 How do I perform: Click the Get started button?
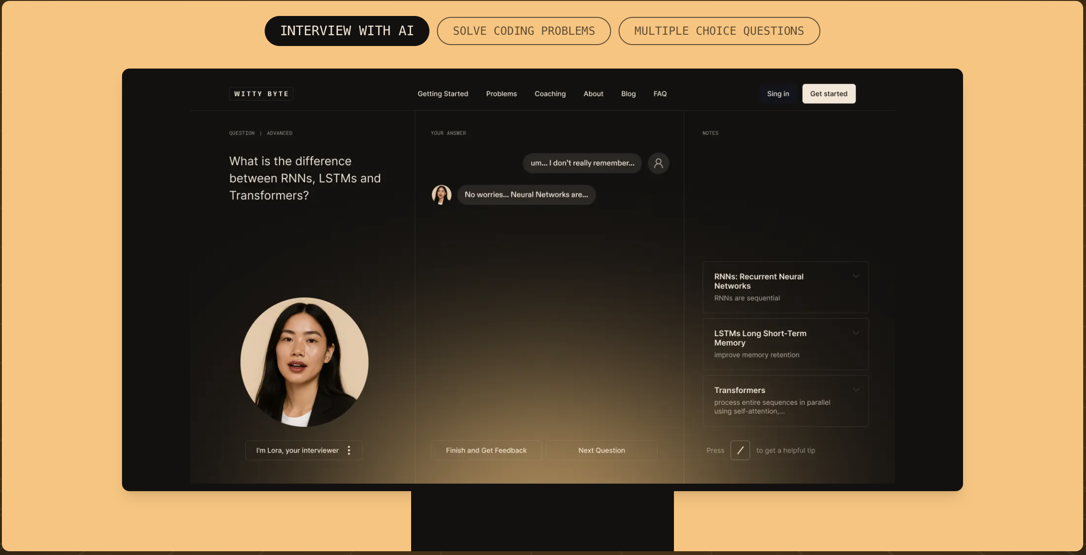point(828,93)
